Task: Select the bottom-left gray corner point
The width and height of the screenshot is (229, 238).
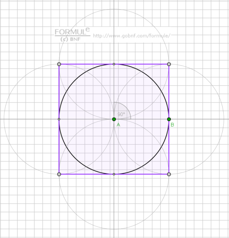Action: tap(59, 174)
